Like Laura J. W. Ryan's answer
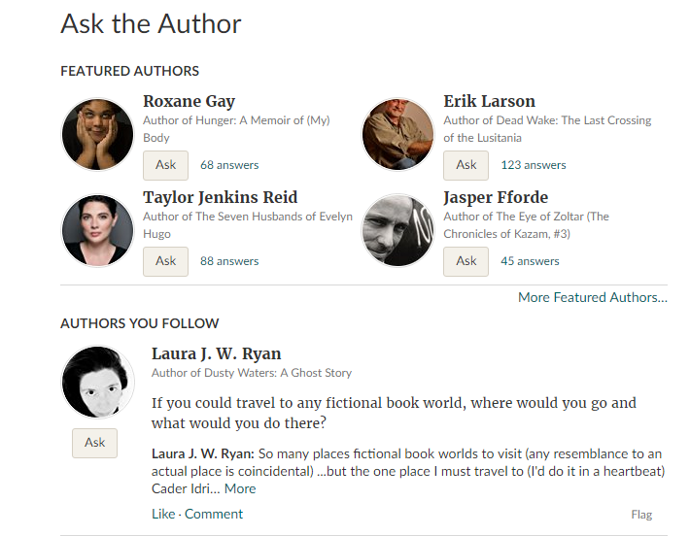 click(163, 514)
